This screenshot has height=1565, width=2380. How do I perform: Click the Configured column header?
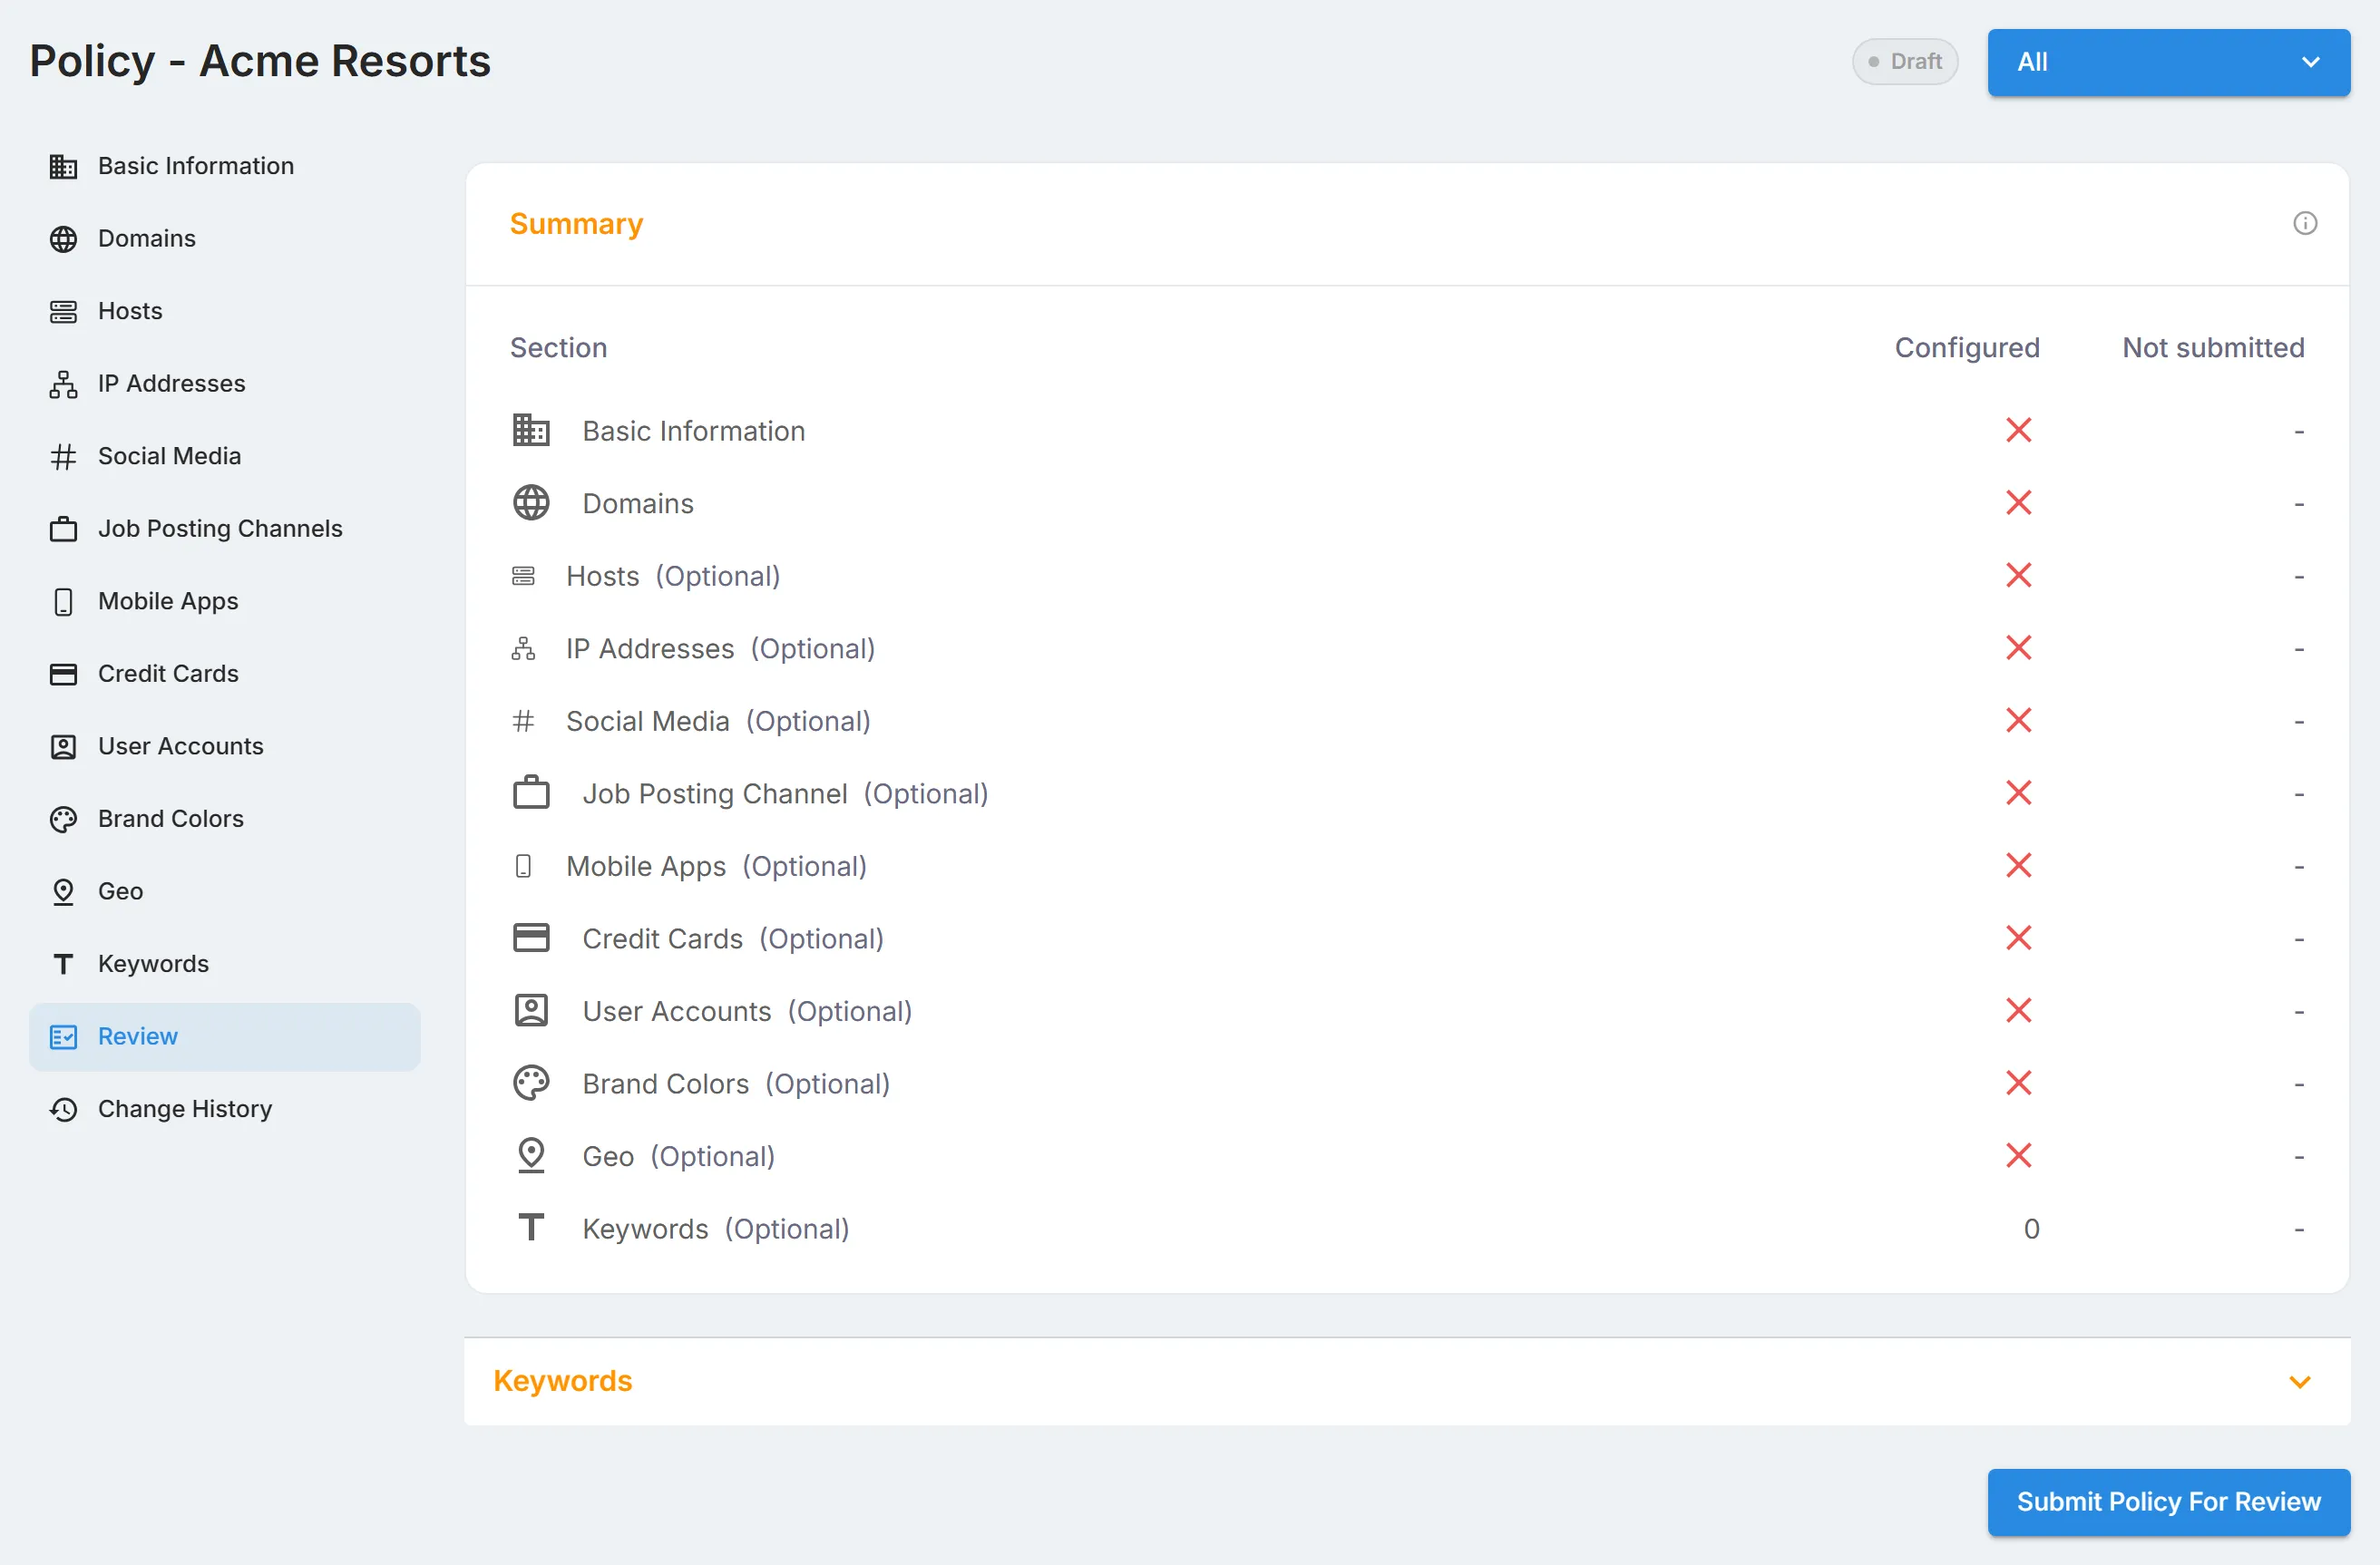(1967, 348)
